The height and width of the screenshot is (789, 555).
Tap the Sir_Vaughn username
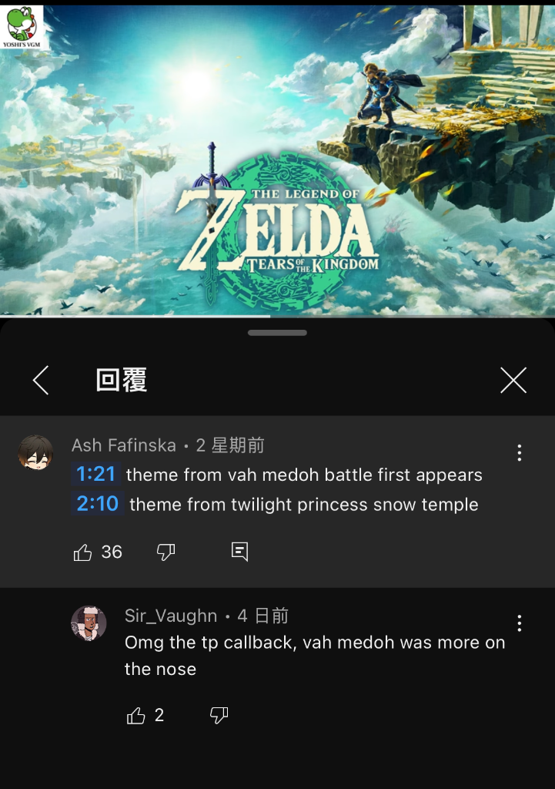pos(171,616)
